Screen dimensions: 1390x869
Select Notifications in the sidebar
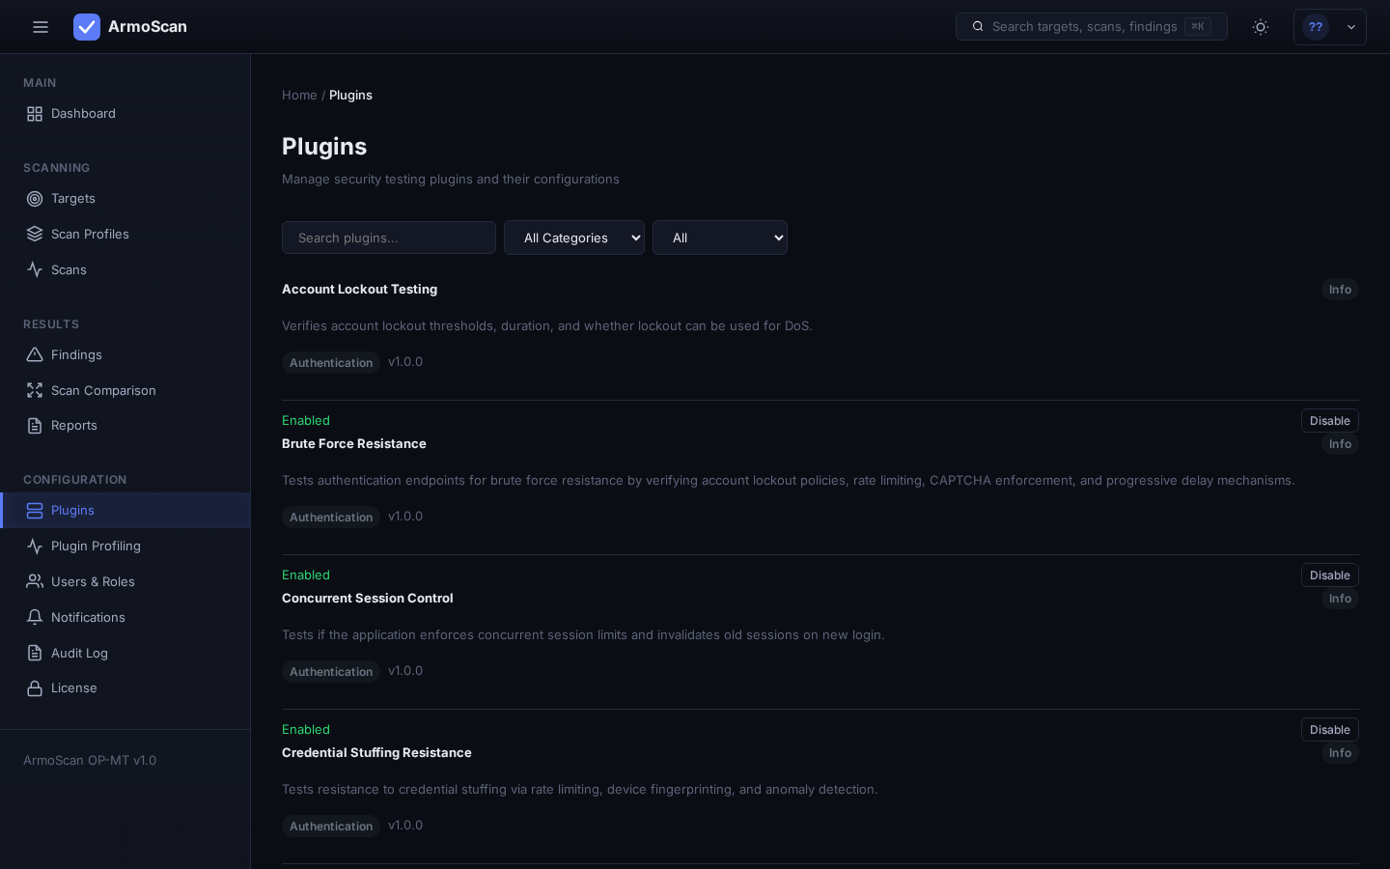tap(125, 617)
